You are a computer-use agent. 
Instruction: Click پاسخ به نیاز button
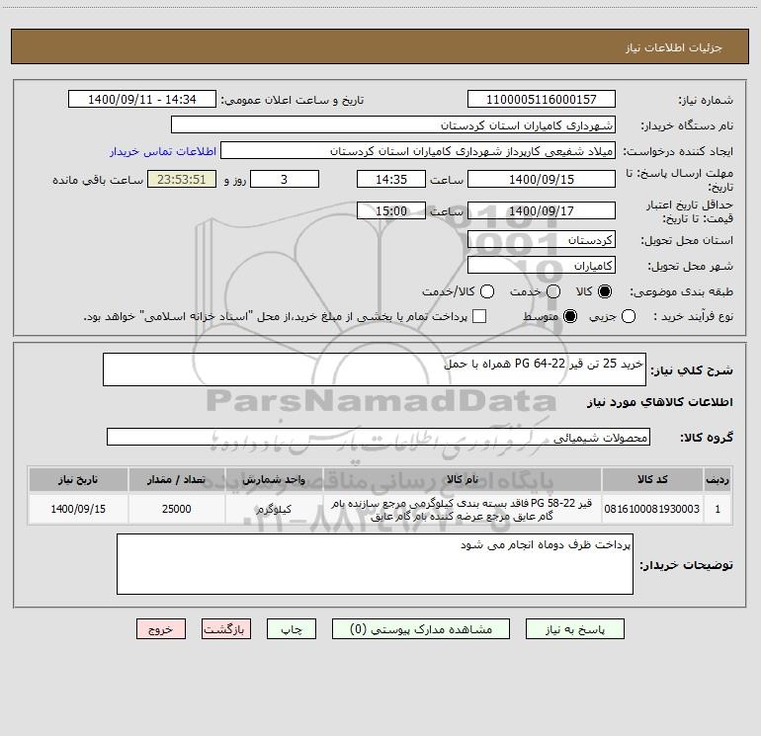point(574,629)
